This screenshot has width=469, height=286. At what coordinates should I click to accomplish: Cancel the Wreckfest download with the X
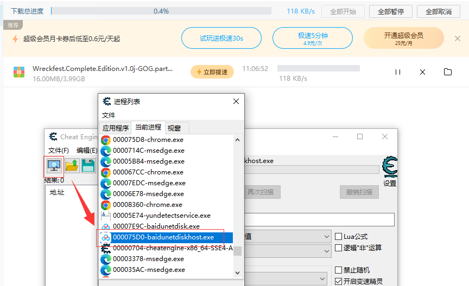pos(422,72)
